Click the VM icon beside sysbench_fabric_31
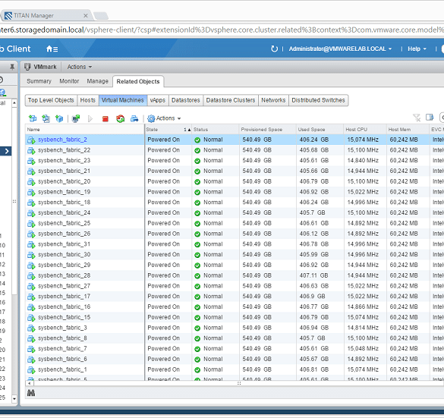444x418 pixels. (31, 244)
